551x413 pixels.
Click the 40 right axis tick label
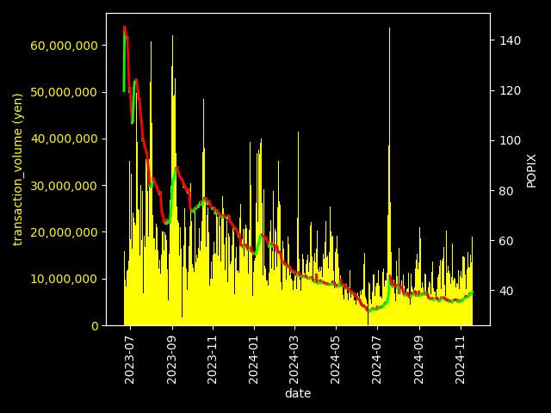[x=506, y=291]
